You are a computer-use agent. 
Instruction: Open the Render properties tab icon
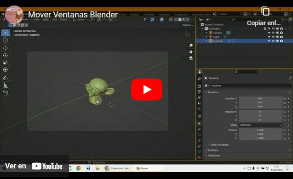click(199, 86)
